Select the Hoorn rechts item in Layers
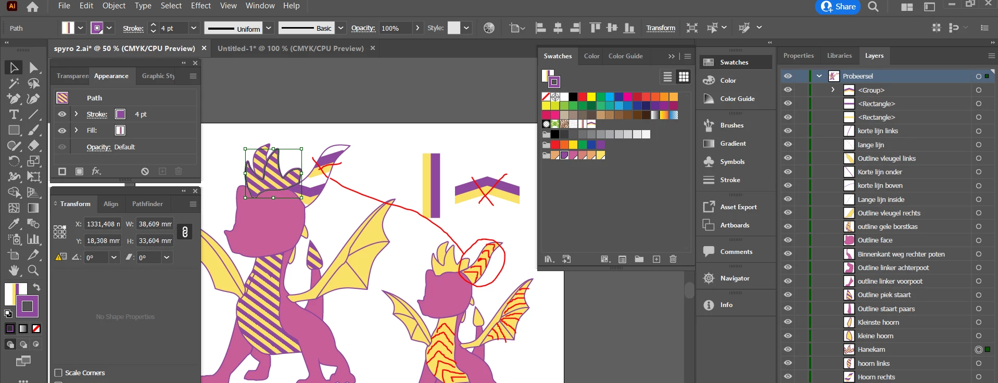 tap(876, 377)
